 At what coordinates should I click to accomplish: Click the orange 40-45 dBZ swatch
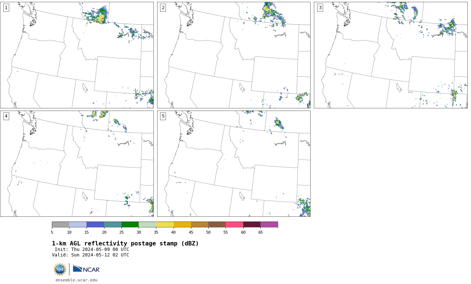click(182, 224)
